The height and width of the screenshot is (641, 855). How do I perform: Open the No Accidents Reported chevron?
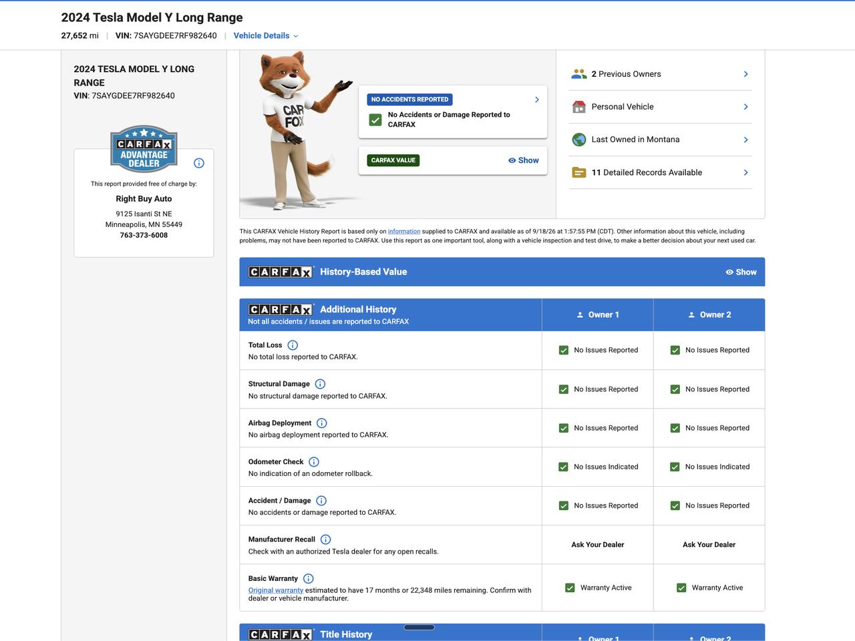(x=537, y=99)
